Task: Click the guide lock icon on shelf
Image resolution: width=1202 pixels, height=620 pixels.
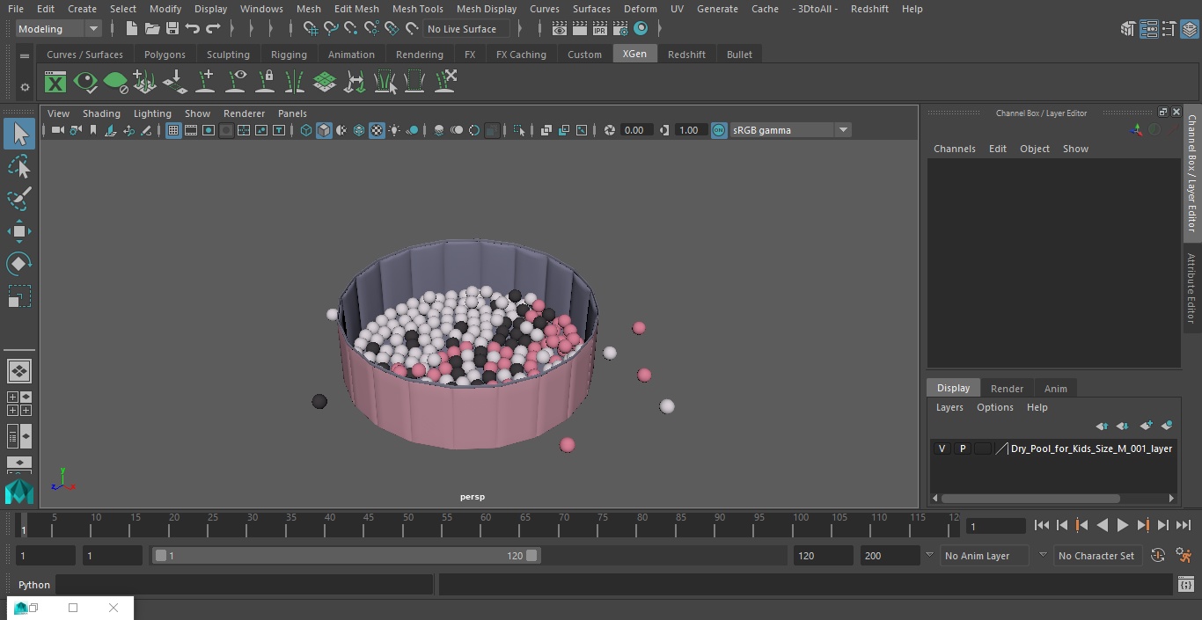Action: tap(265, 82)
